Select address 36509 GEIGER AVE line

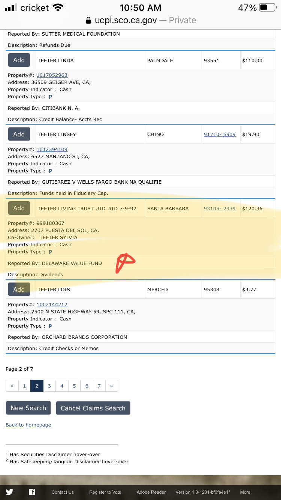[x=49, y=82]
